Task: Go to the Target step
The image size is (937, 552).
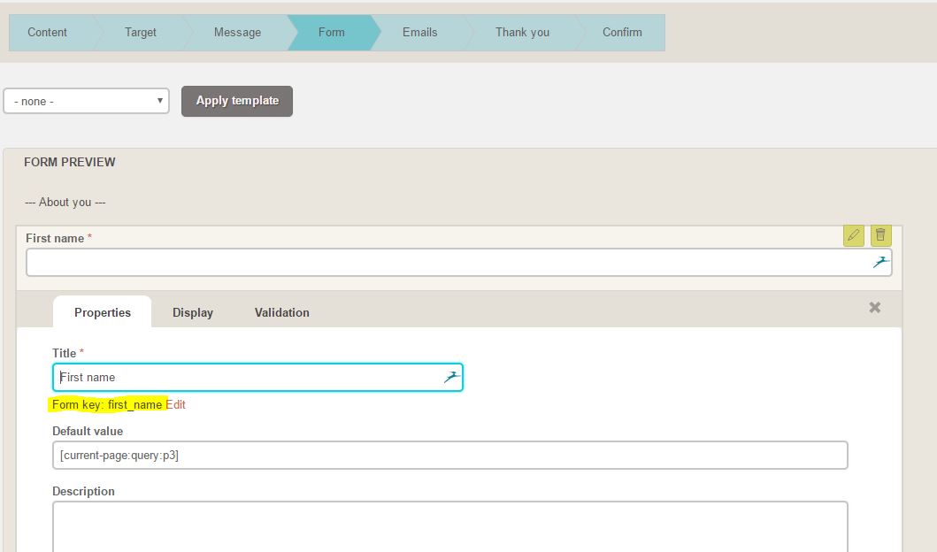Action: pos(140,32)
